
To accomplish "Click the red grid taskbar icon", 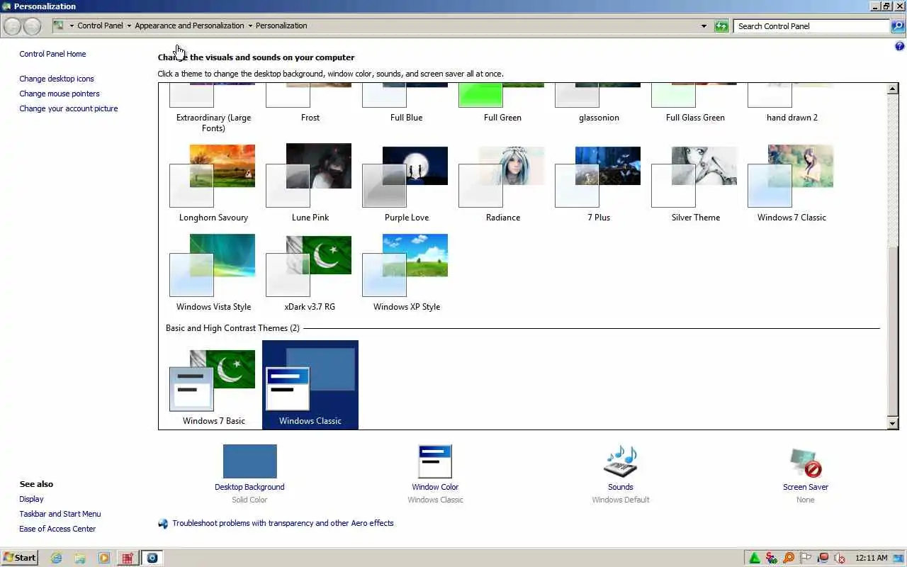I will coord(128,558).
